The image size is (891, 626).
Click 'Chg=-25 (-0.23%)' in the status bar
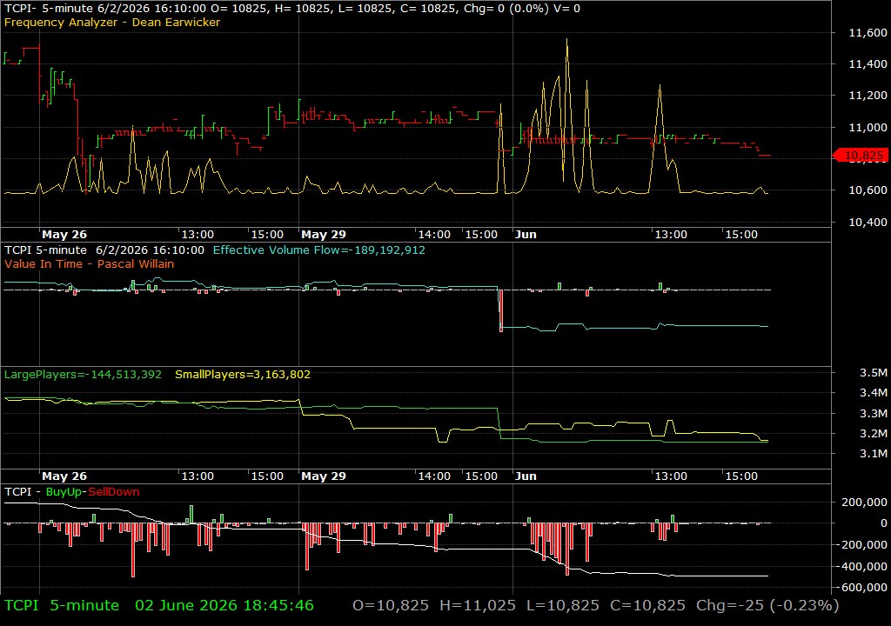pyautogui.click(x=767, y=605)
